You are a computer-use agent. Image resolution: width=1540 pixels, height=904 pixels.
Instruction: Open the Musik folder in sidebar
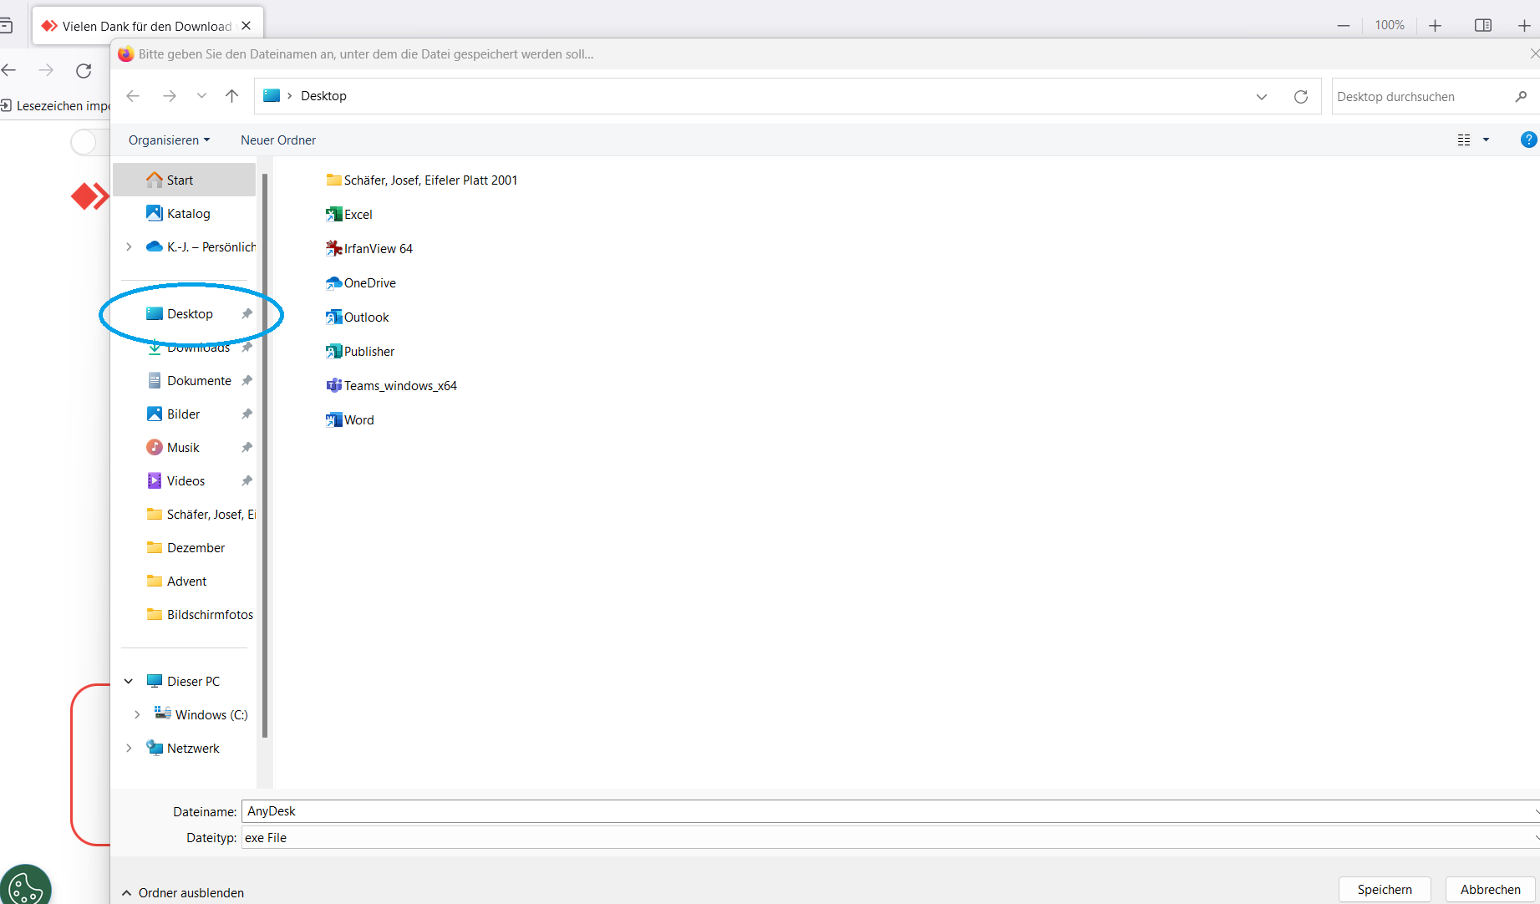click(x=183, y=448)
